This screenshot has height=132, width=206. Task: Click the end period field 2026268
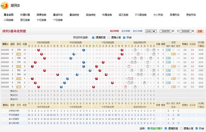pyautogui.click(x=185, y=31)
